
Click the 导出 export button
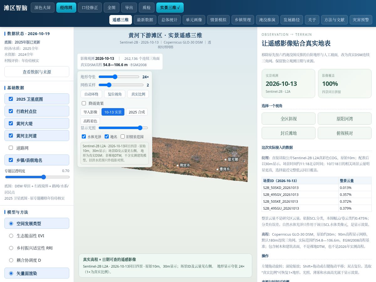tap(129, 8)
